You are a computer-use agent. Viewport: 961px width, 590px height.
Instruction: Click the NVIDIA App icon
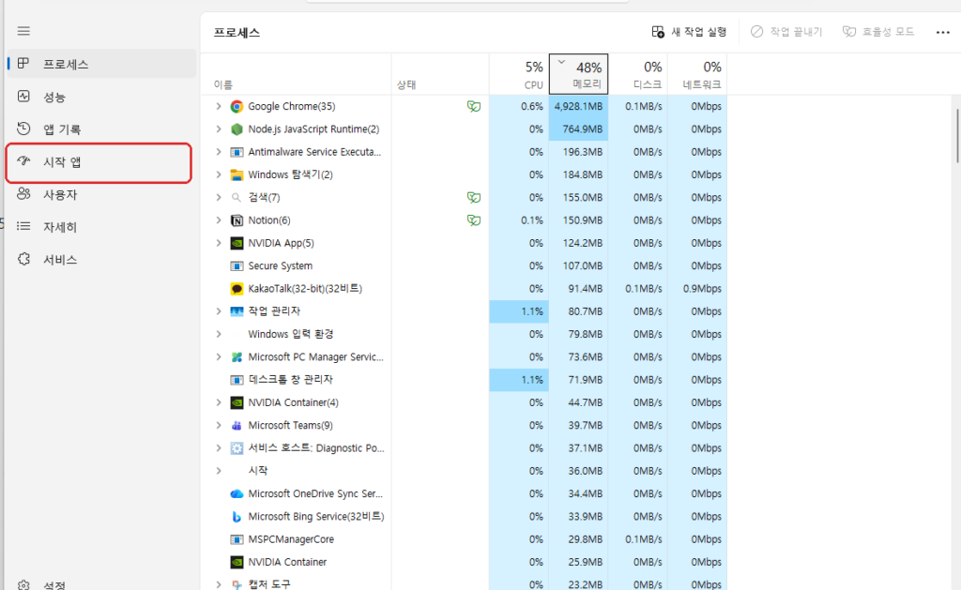[236, 243]
